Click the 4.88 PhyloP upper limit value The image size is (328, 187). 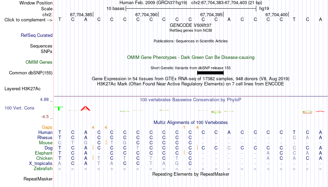click(x=44, y=100)
